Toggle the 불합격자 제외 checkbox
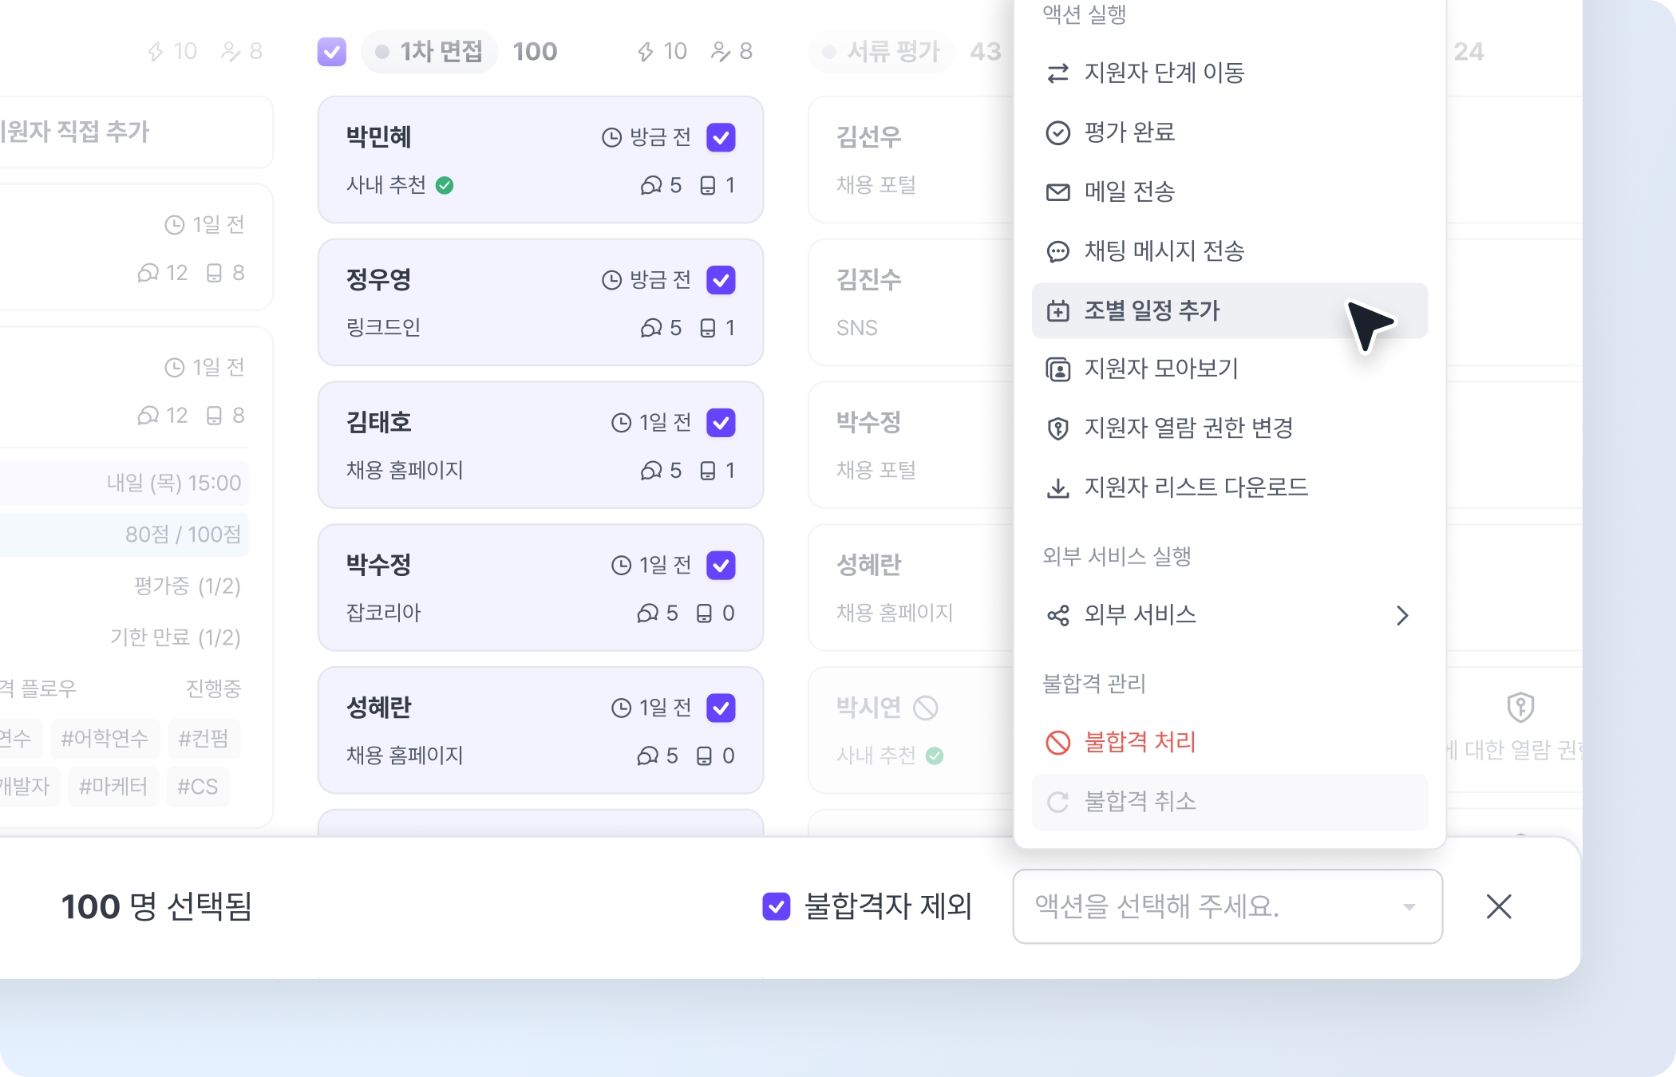 [776, 906]
